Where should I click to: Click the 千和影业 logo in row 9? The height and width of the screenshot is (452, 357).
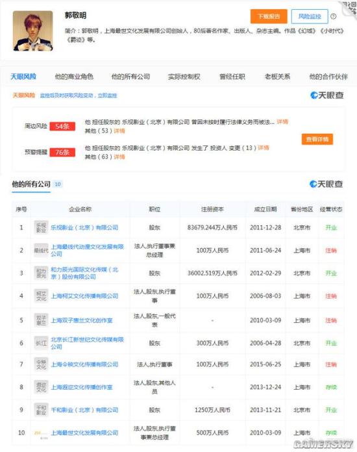pos(41,410)
